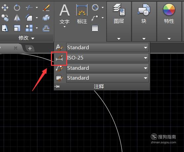This screenshot has height=152, width=184.
Task: Open Array tool dropdown arrow
Action: (x=37, y=28)
